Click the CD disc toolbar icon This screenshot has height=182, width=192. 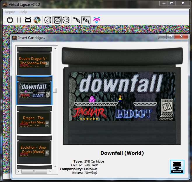[x=37, y=20]
